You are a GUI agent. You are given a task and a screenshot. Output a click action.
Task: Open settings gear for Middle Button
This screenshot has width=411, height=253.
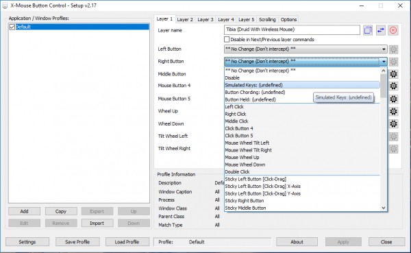pyautogui.click(x=393, y=74)
